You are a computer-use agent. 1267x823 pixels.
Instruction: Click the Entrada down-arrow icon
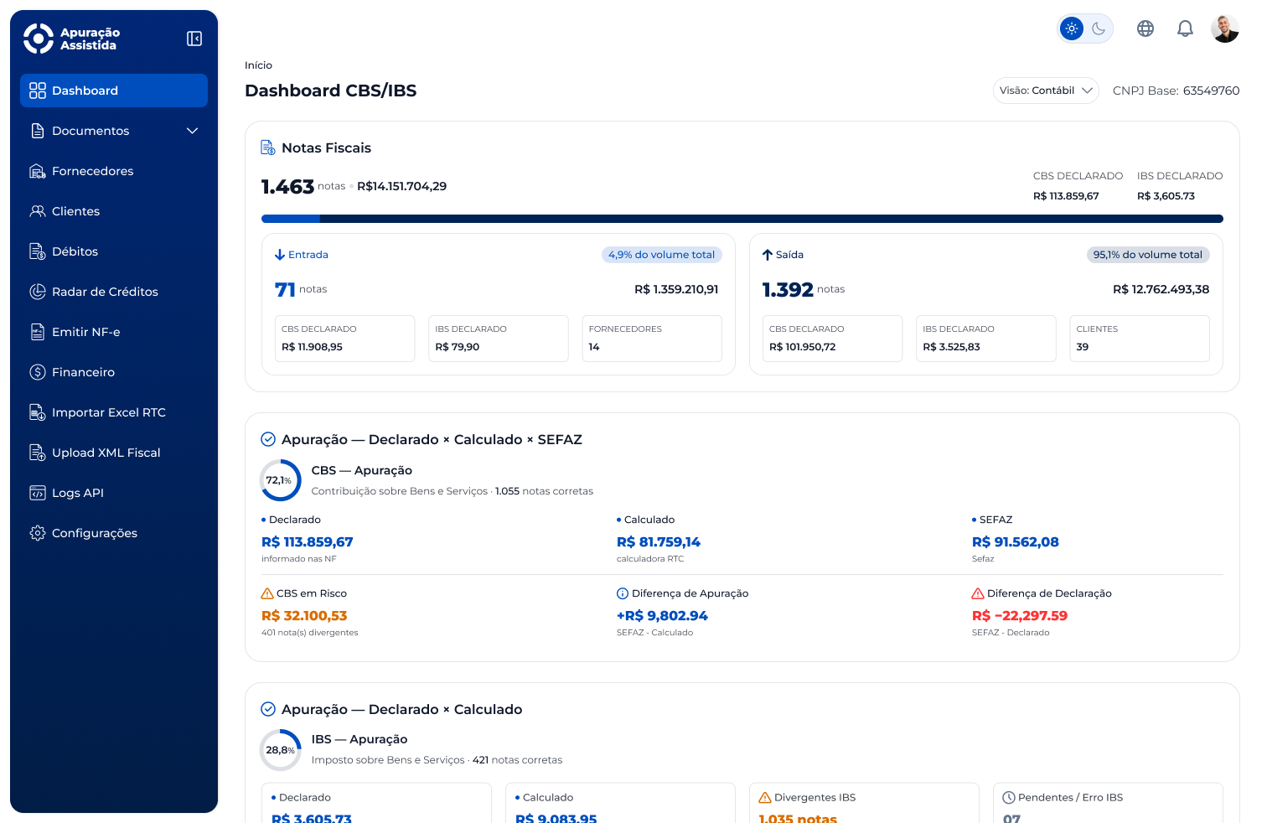pyautogui.click(x=280, y=255)
